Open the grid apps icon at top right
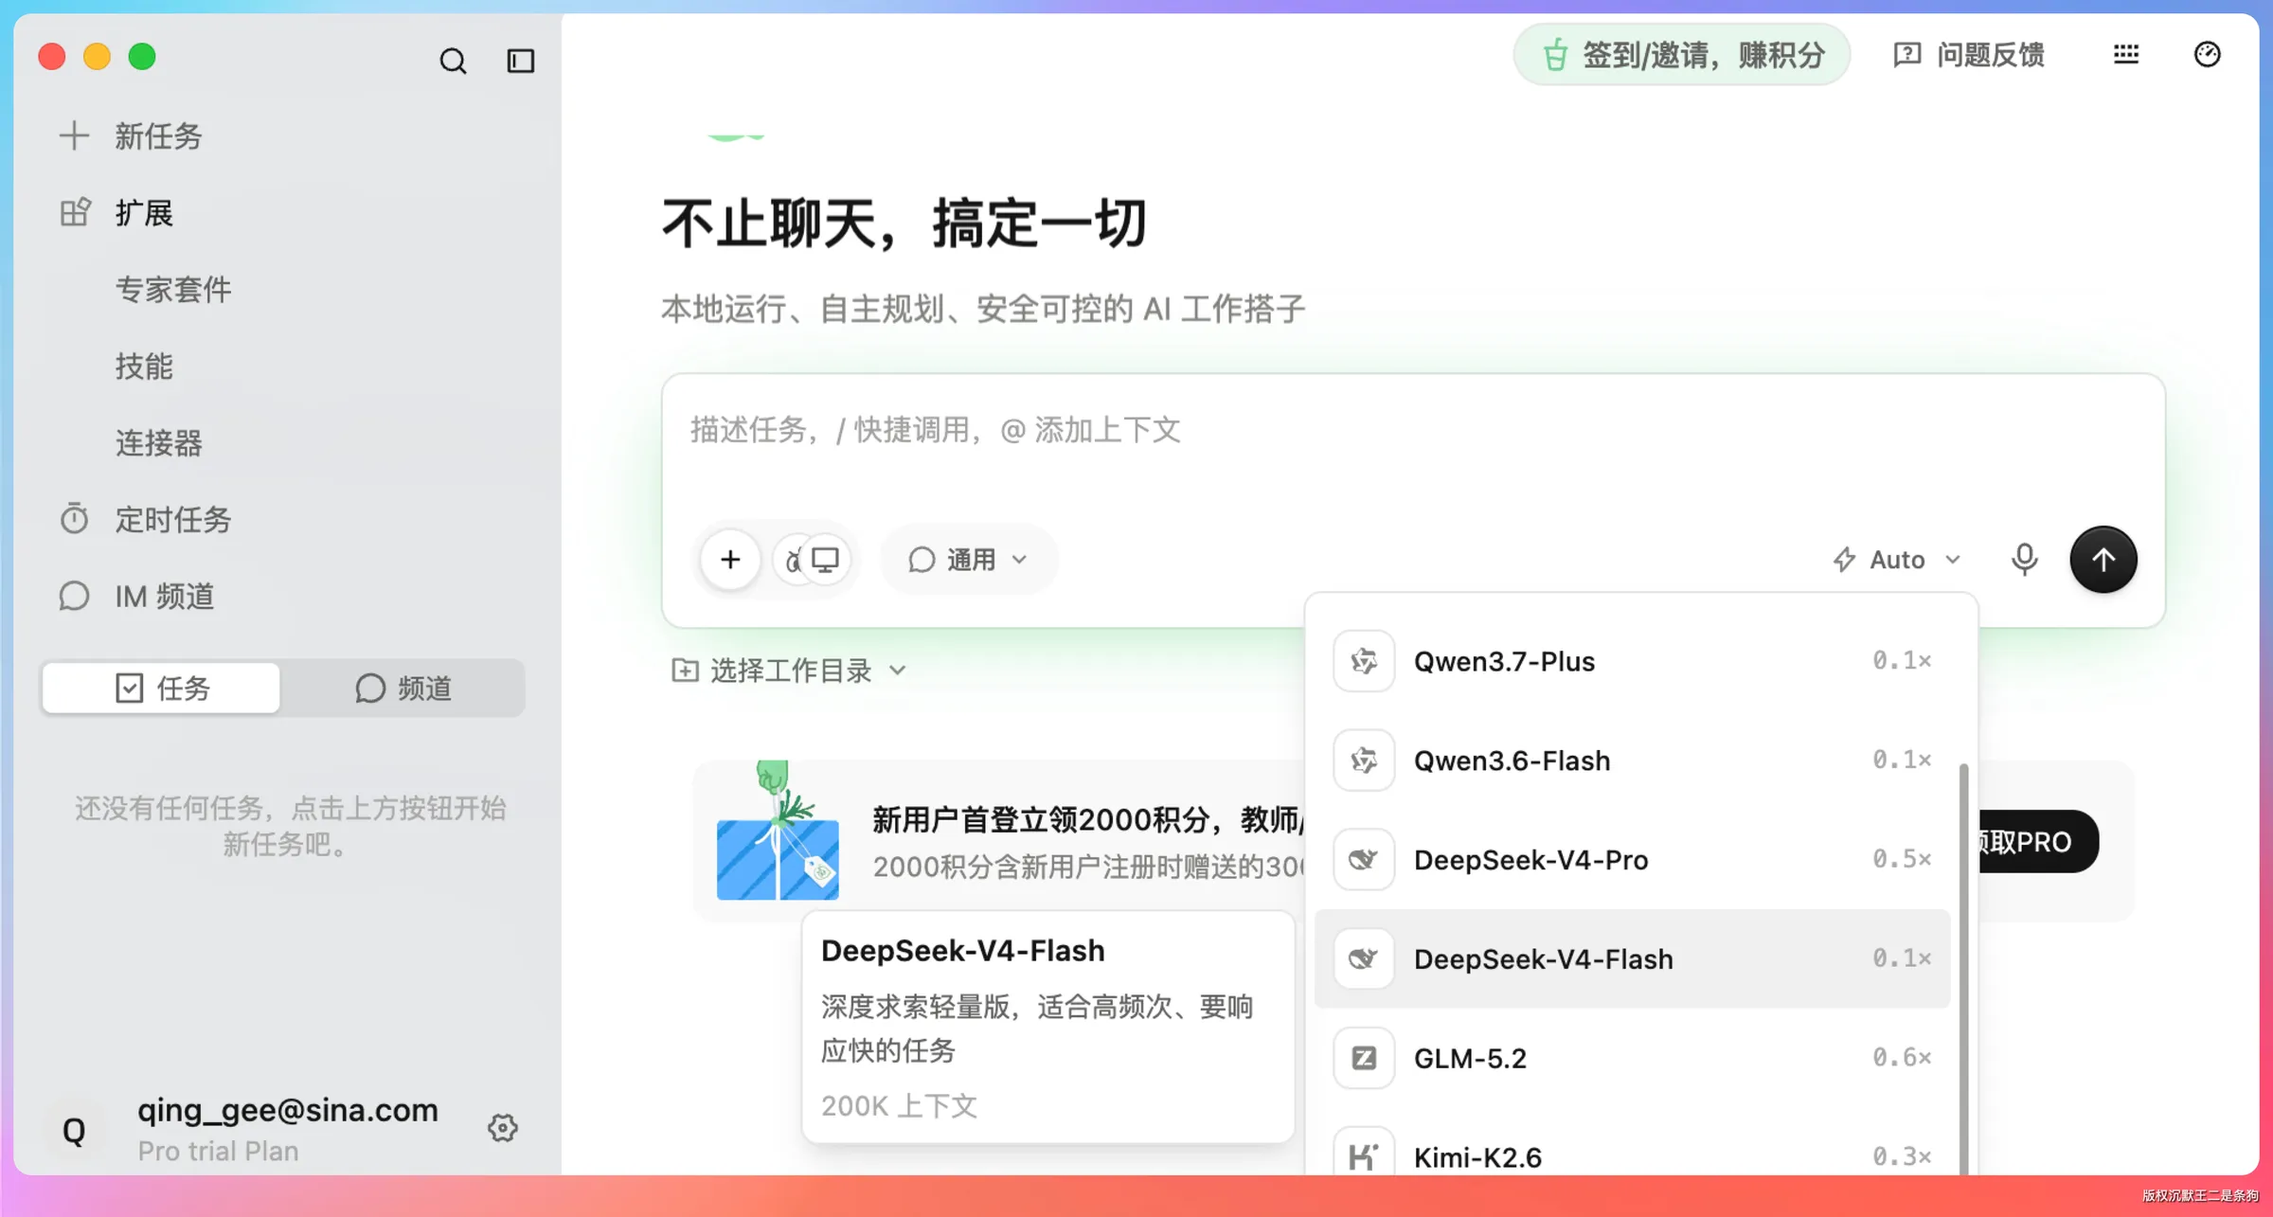The image size is (2273, 1217). tap(2126, 55)
